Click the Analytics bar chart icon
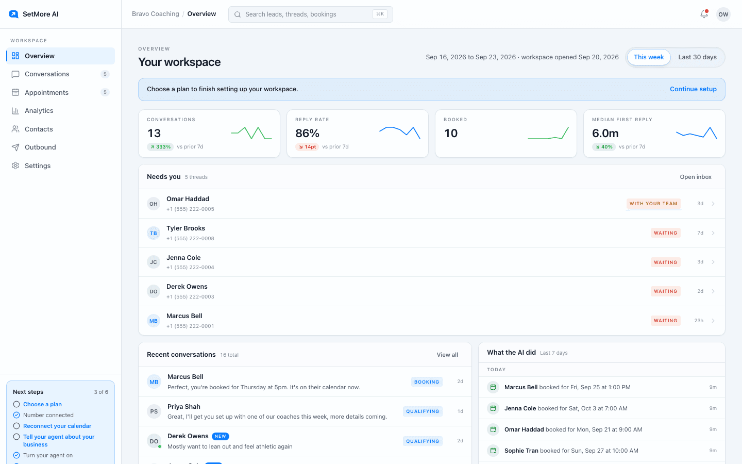Viewport: 742px width, 464px height. click(x=15, y=111)
